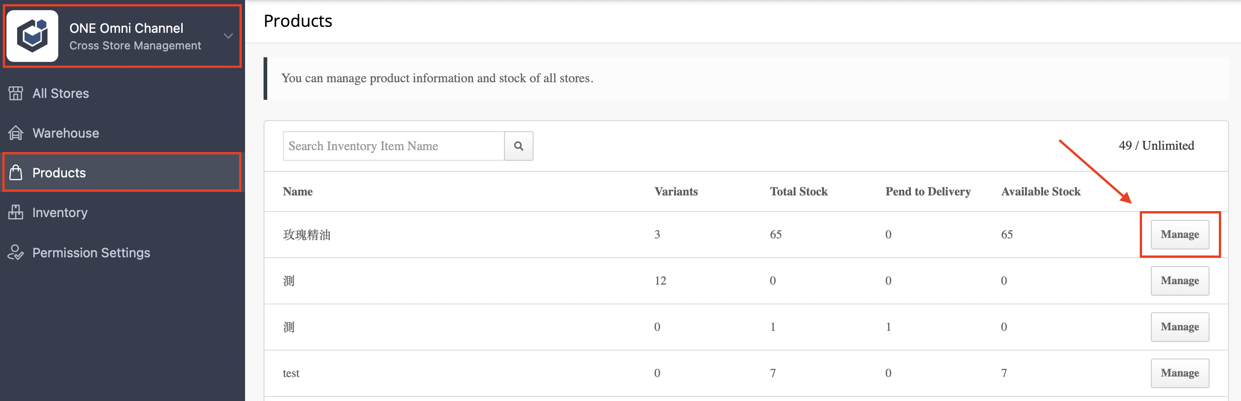Select Products in the sidebar
The image size is (1241, 401).
click(x=123, y=172)
